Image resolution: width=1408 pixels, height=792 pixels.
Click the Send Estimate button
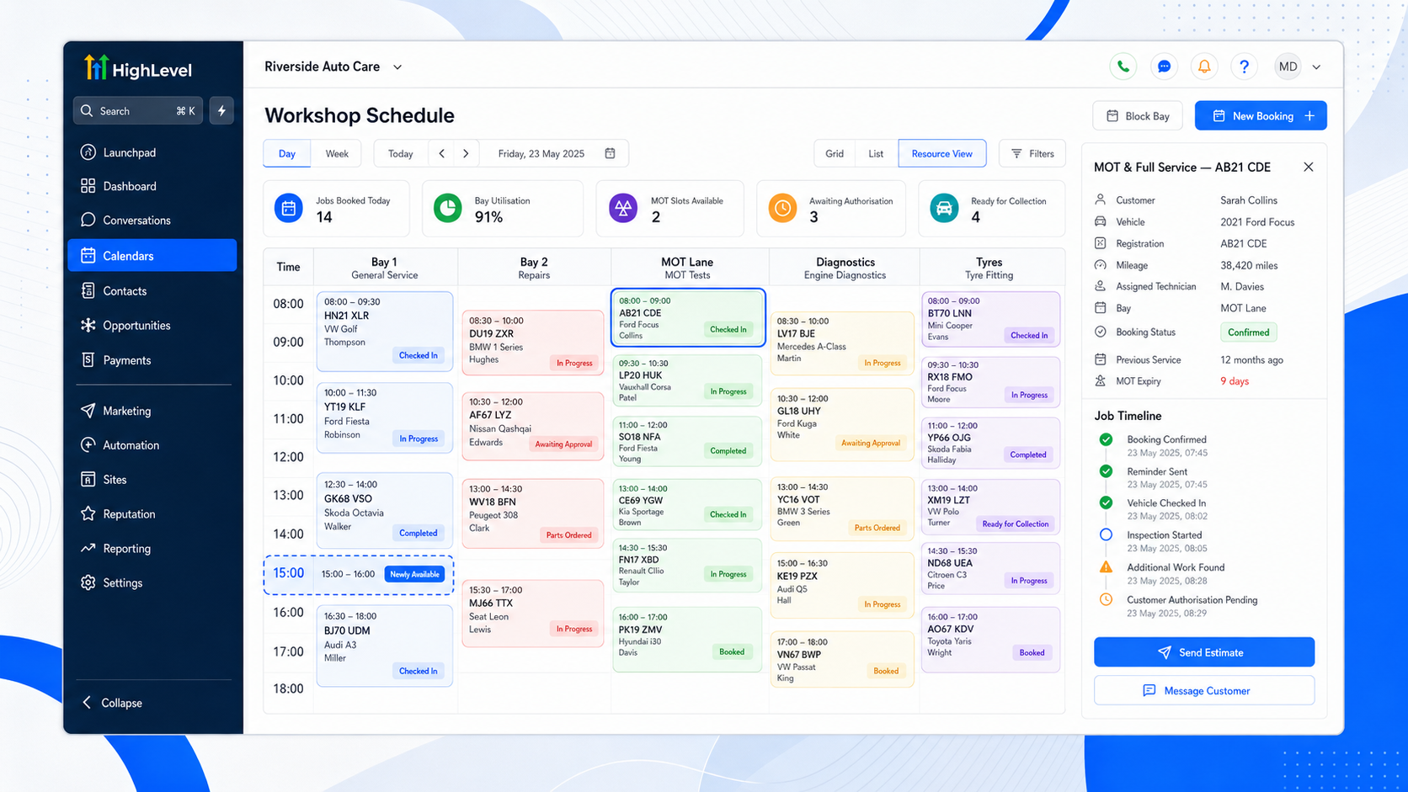(1204, 652)
